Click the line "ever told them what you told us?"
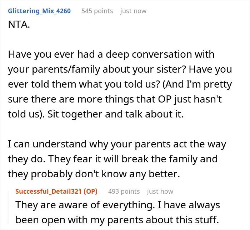Screen dimensions: 250x230 point(84,84)
